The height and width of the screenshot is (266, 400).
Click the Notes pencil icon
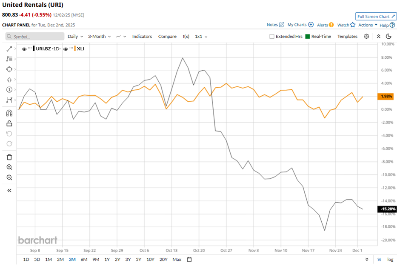point(281,25)
